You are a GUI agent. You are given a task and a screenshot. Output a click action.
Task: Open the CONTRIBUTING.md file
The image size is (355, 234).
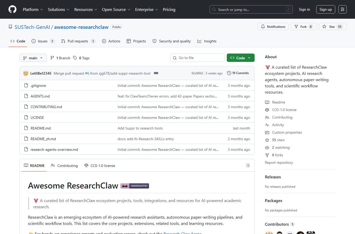(x=46, y=107)
